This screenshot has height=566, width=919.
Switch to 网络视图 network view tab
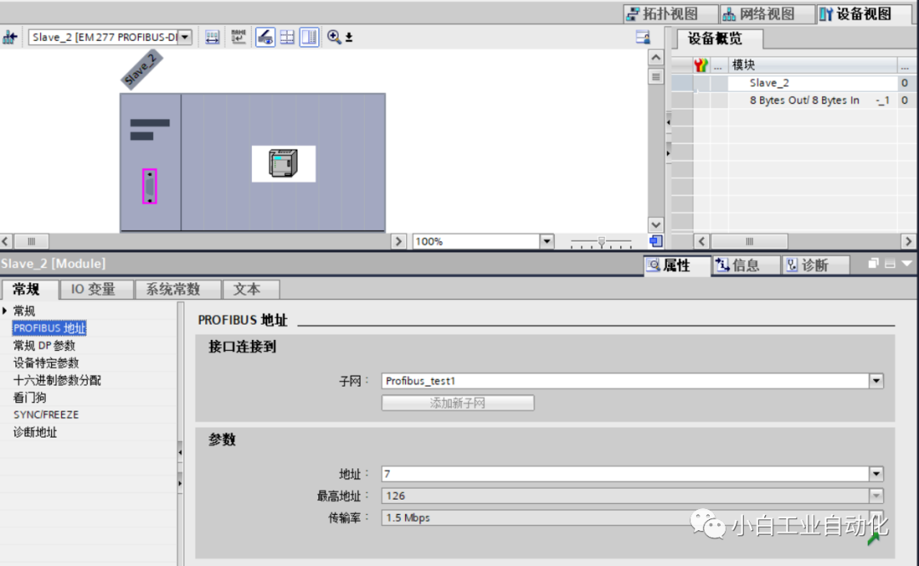pos(767,14)
